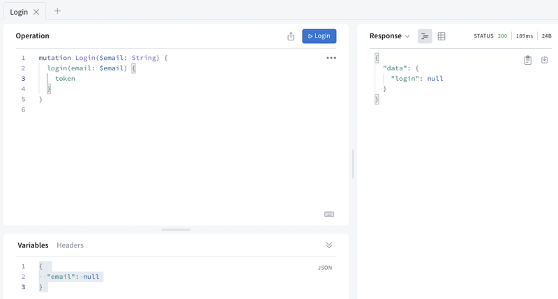Viewport: 558px width, 299px height.
Task: Click the 24B response size
Action: pyautogui.click(x=546, y=36)
